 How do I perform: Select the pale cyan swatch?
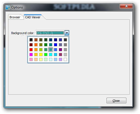pyautogui.click(x=51, y=59)
